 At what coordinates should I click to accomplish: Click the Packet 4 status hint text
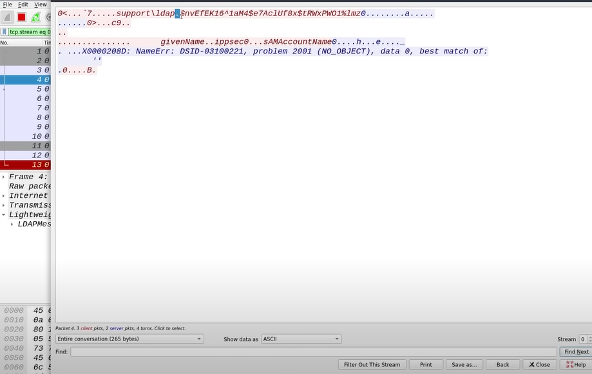point(120,328)
